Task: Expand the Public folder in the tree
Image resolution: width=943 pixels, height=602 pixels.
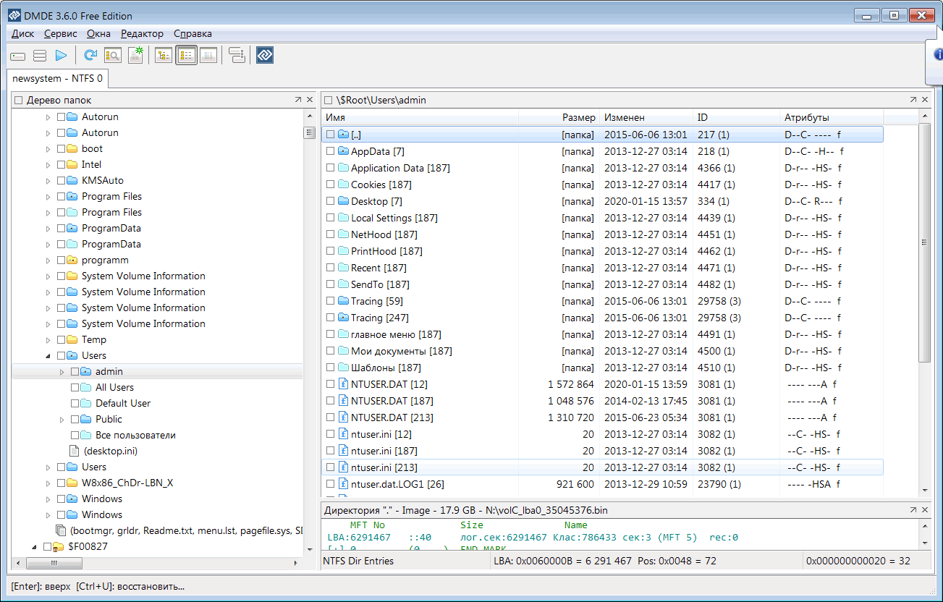Action: pos(62,419)
